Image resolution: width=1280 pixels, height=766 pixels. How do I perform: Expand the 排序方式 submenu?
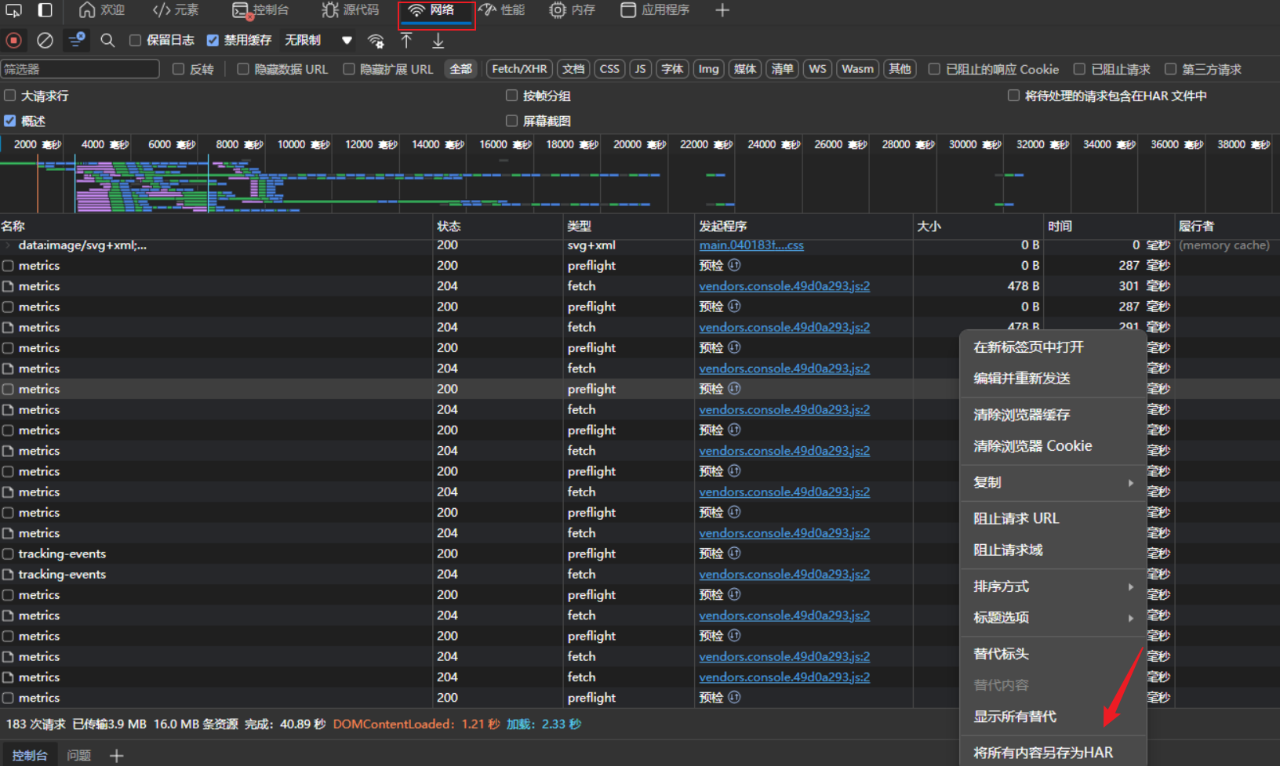(1053, 586)
